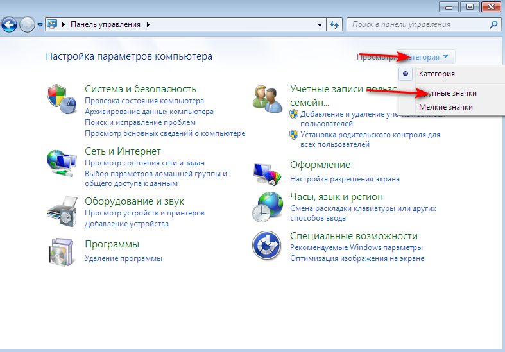505x352 pixels.
Task: Click the User Accounts people icon
Action: [267, 99]
